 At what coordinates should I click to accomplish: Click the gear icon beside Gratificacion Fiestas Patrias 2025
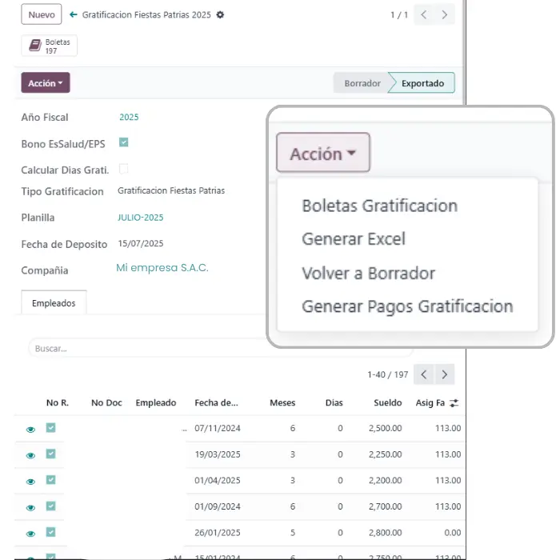(221, 15)
